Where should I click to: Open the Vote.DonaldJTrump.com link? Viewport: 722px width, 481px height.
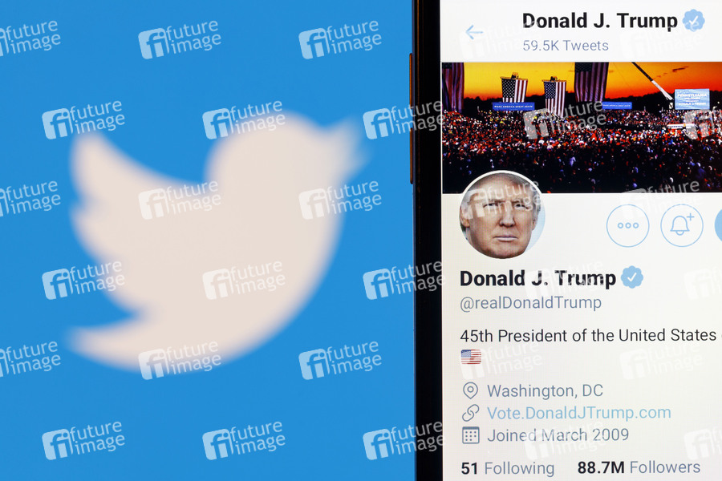click(x=578, y=413)
